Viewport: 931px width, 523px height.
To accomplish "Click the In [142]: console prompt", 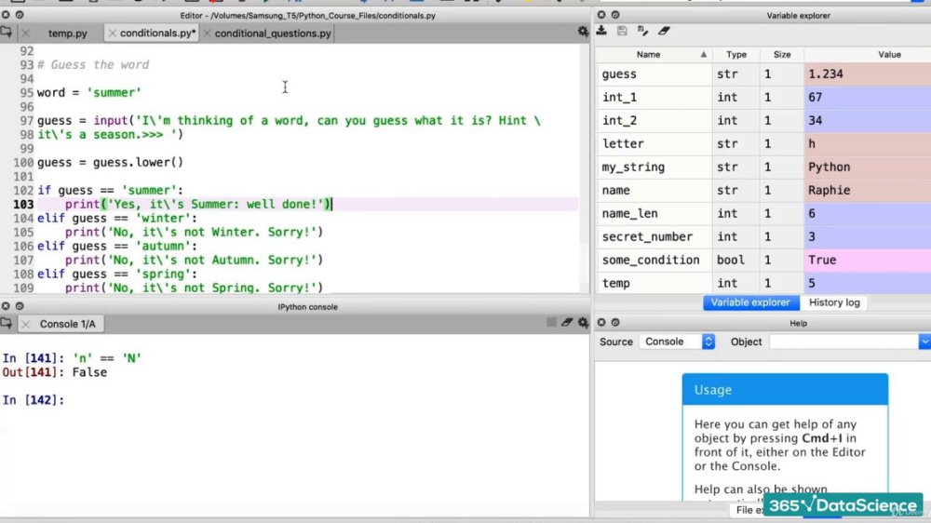I will pos(34,400).
